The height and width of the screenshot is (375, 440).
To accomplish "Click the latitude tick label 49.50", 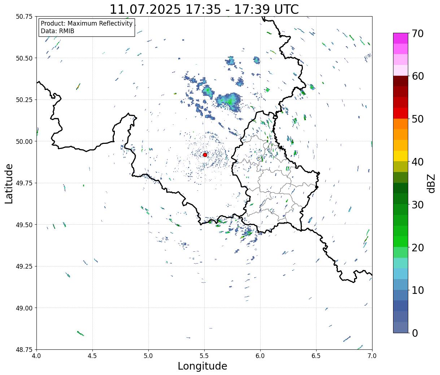I will pyautogui.click(x=24, y=225).
